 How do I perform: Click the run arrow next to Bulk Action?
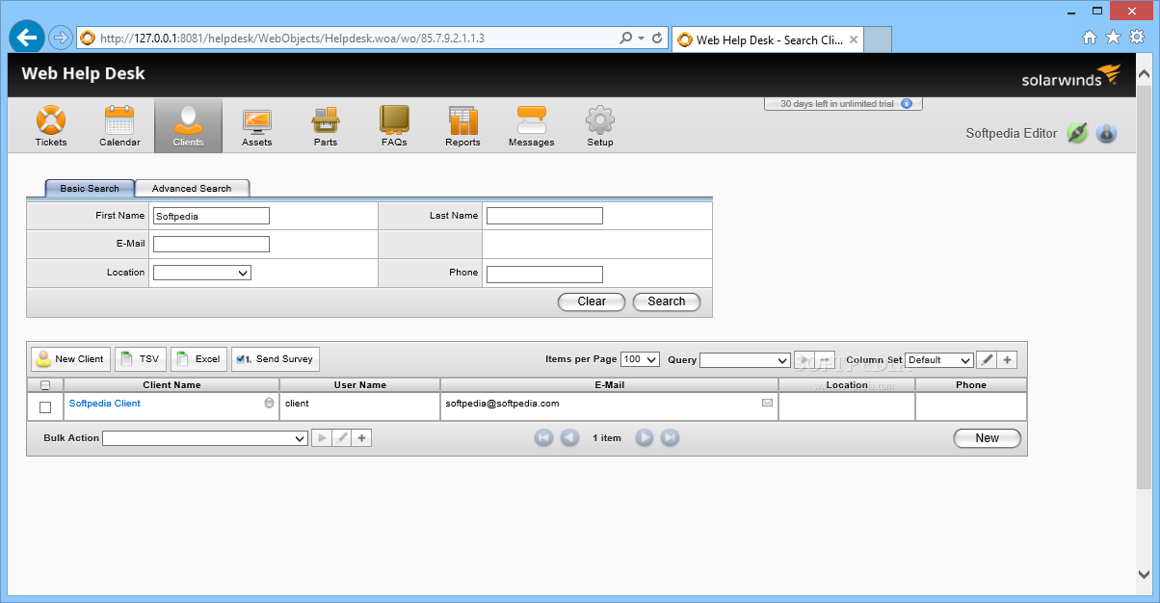322,438
